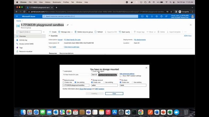Click Refresh in the toolbar
Viewport: 209px width, 117px height.
coord(99,32)
